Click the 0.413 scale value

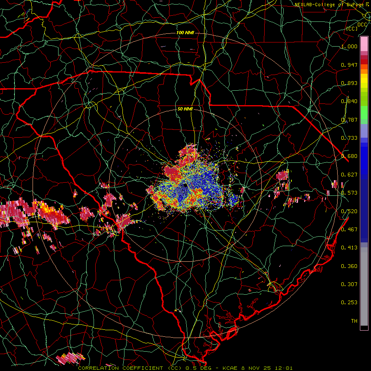pos(349,248)
